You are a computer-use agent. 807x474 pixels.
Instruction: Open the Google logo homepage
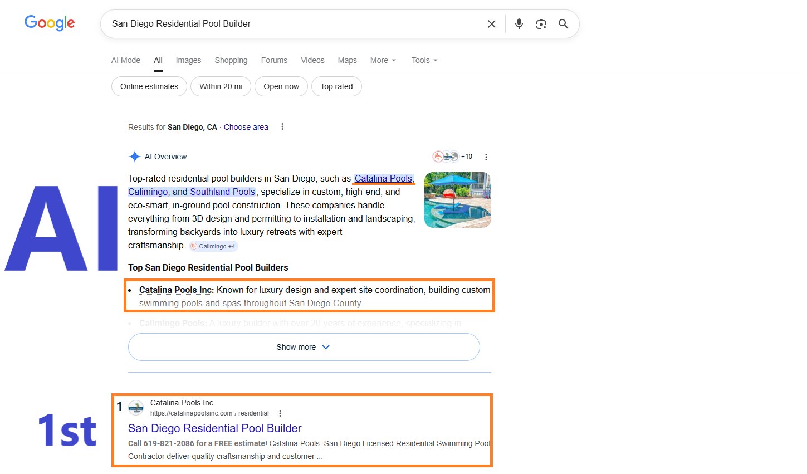click(50, 23)
